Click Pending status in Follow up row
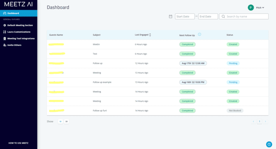The width and height of the screenshot is (276, 149). [233, 64]
